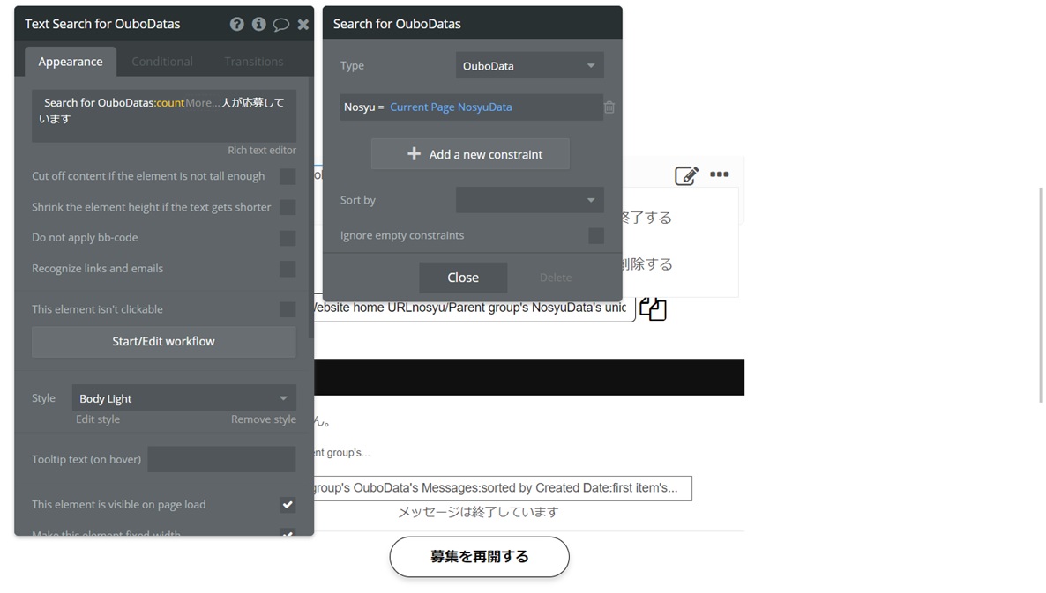Open the Sort by dropdown
This screenshot has height=593, width=1046.
tap(530, 200)
